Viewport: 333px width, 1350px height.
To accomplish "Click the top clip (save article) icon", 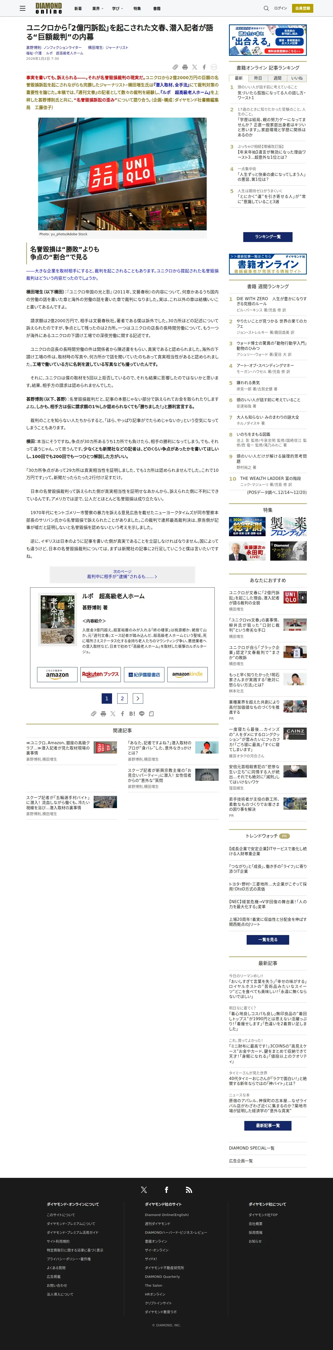I will coord(175,67).
